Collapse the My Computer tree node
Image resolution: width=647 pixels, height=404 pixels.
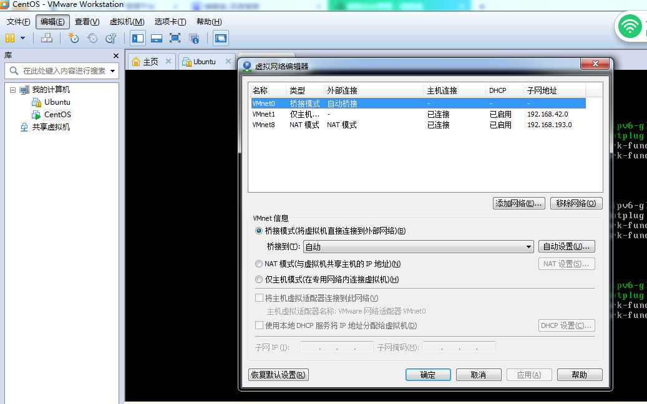pos(13,89)
